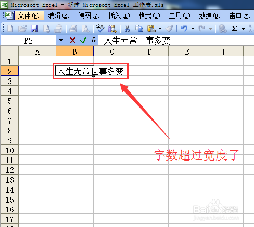Open the 数据(D) menu

pos(210,16)
